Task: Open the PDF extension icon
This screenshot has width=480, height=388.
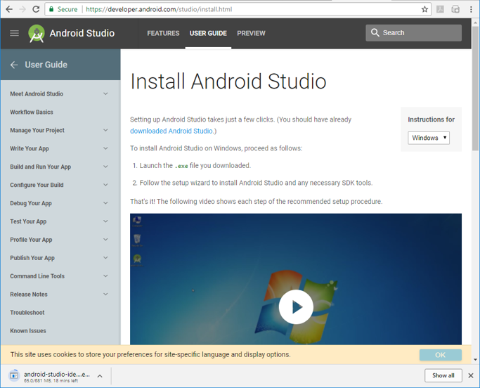Action: click(x=440, y=9)
